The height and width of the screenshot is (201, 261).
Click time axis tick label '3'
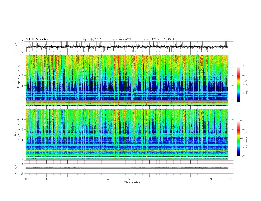pyautogui.click(x=88, y=179)
